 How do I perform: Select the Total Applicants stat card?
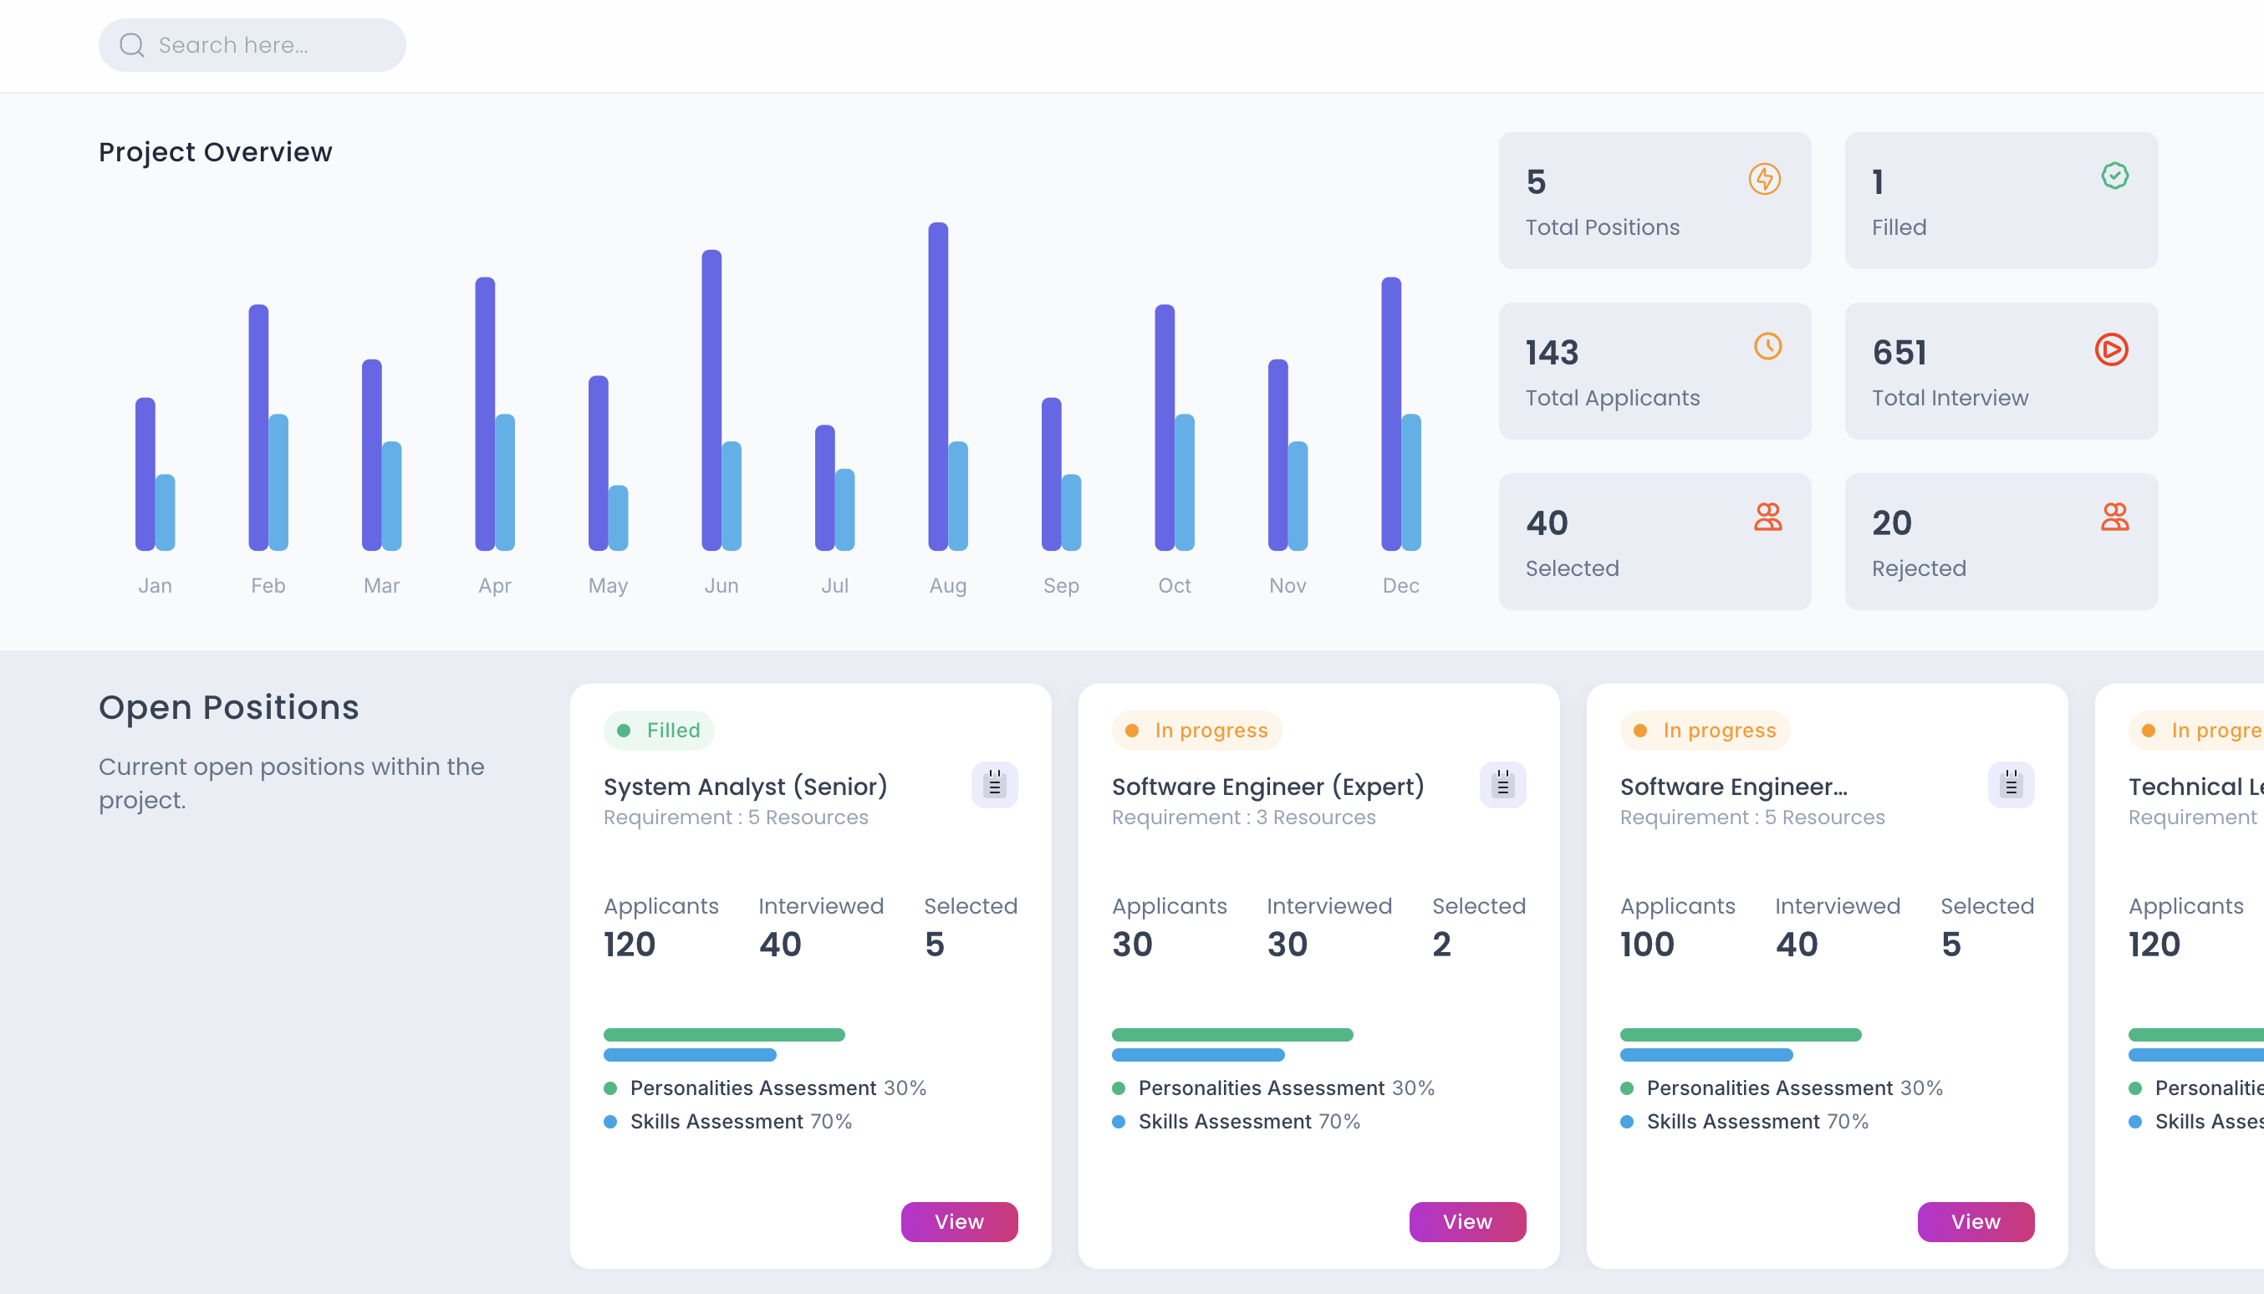coord(1655,371)
